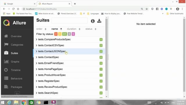This screenshot has height=105, width=186.
Task: Sort suites by name
Action: tap(56, 29)
